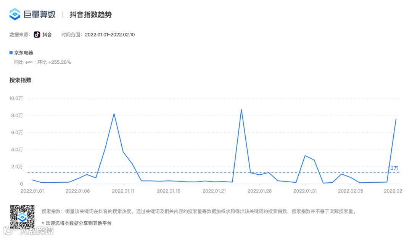The height and width of the screenshot is (238, 412).
Task: Click the time range 2022.01.01~2022.02.10
Action: 110,35
